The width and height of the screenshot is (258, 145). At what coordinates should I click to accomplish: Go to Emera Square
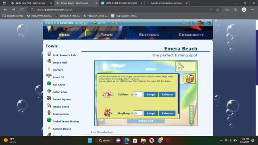62,99
